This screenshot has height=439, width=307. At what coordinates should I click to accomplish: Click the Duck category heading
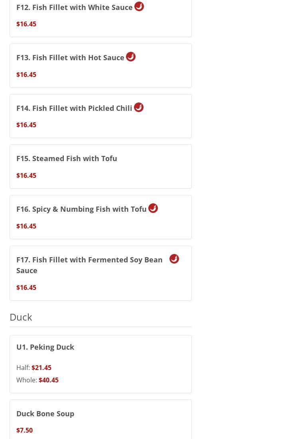[21, 317]
